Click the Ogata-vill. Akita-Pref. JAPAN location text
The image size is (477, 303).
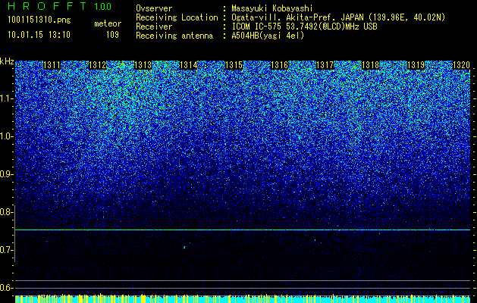pyautogui.click(x=338, y=17)
